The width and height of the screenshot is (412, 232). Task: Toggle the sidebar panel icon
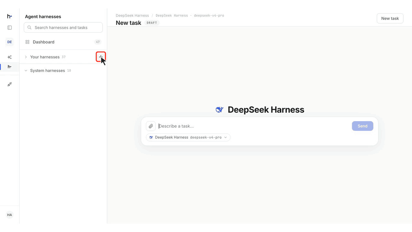[10, 28]
